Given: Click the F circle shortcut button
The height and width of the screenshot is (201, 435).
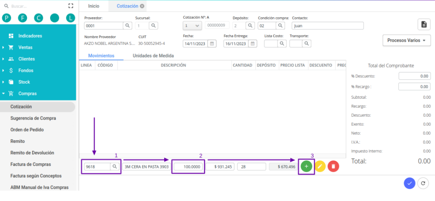Looking at the screenshot, I should tap(23, 18).
